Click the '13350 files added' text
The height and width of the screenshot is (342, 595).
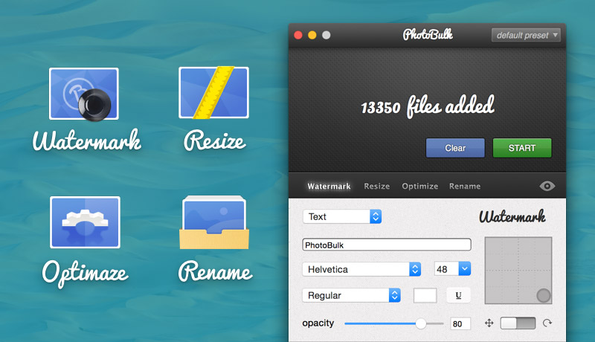coord(427,106)
